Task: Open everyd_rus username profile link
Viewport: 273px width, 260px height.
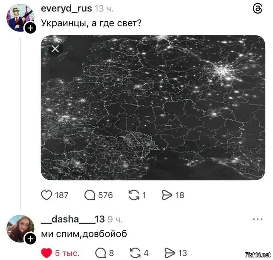Action: (x=67, y=9)
